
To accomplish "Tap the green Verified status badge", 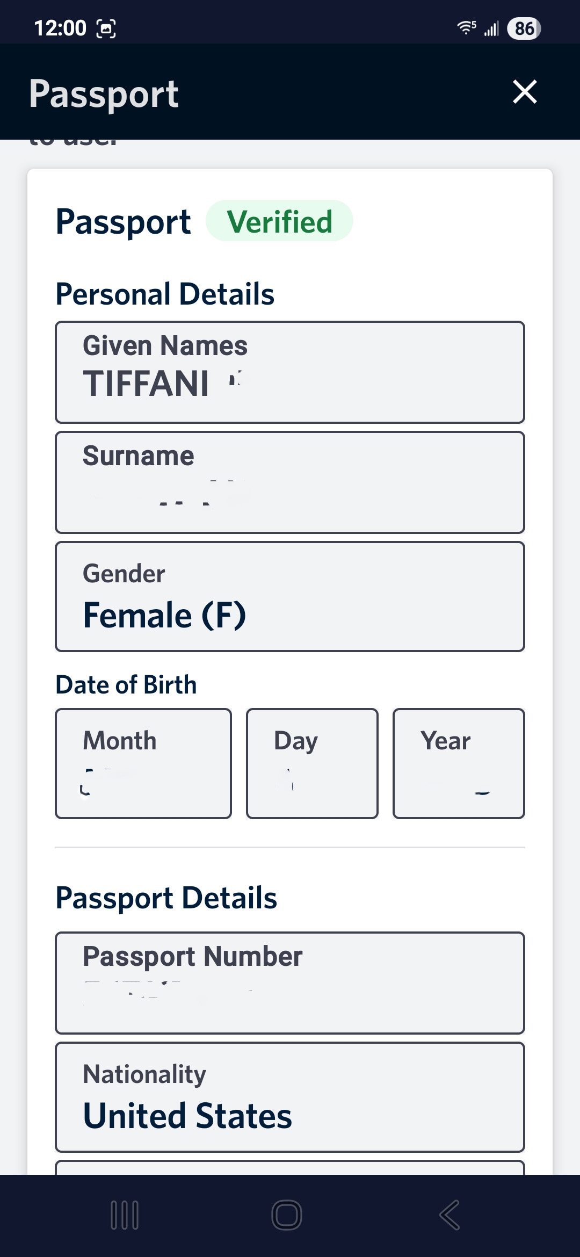I will tap(279, 221).
